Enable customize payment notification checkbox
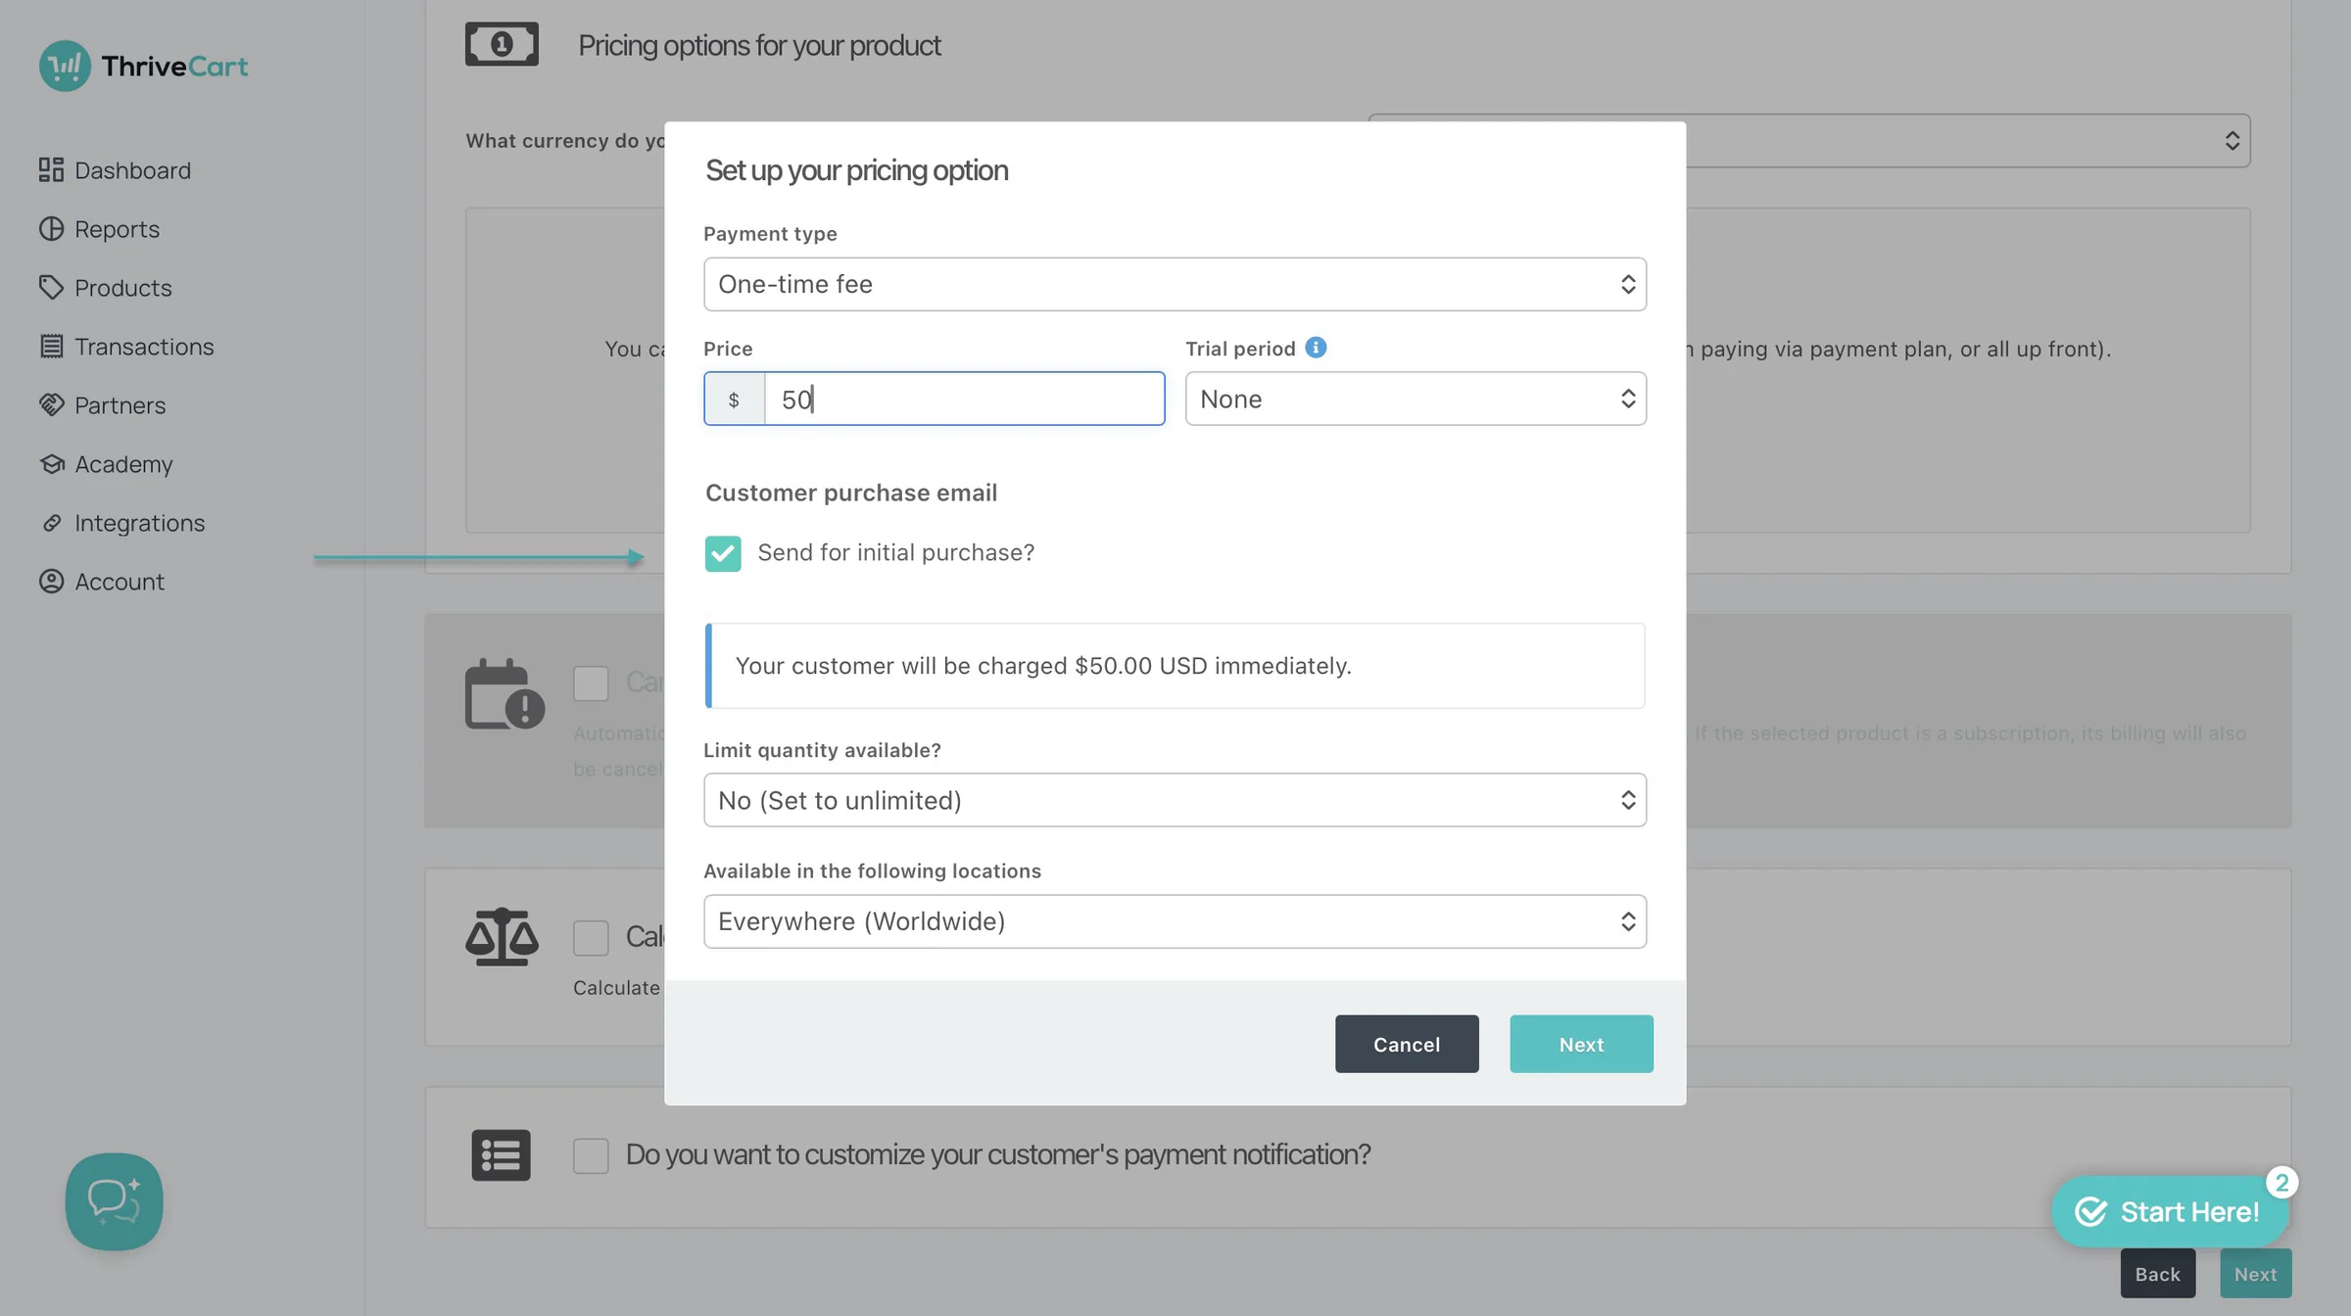The image size is (2351, 1316). (x=591, y=1155)
